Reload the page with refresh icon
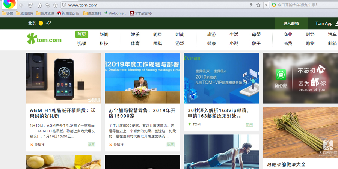 30,5
